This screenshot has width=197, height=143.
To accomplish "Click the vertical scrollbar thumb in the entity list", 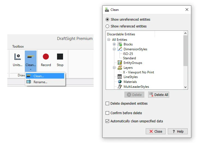I will (x=185, y=51).
